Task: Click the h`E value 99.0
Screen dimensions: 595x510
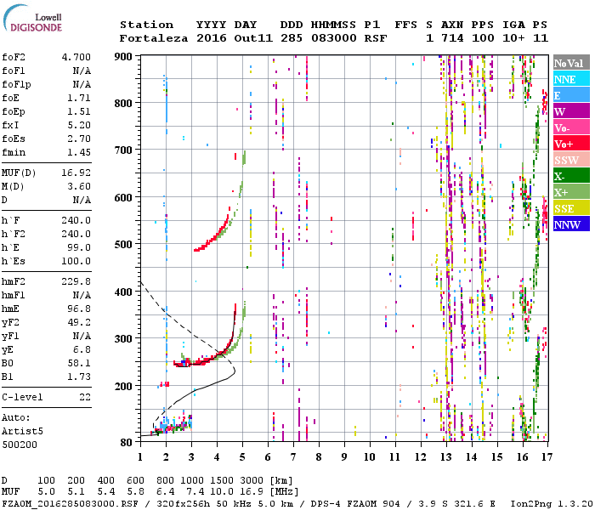Action: 79,248
